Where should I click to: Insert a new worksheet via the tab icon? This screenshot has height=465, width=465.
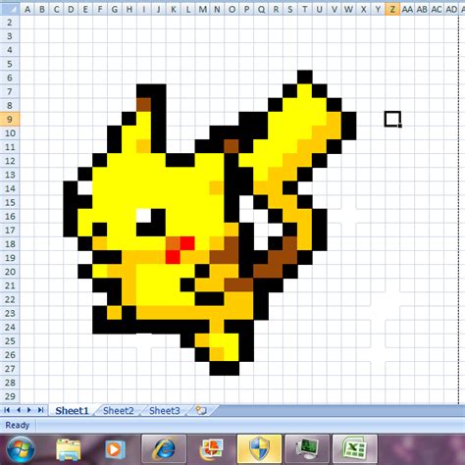tap(201, 410)
